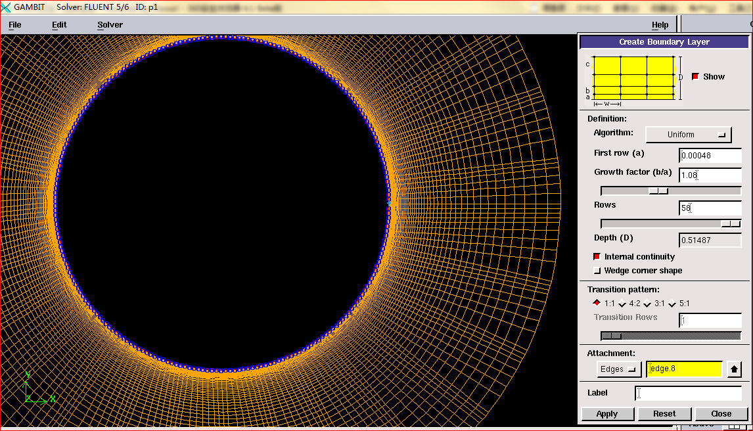Click the Depth (D) value field
753x431 pixels.
(x=710, y=240)
